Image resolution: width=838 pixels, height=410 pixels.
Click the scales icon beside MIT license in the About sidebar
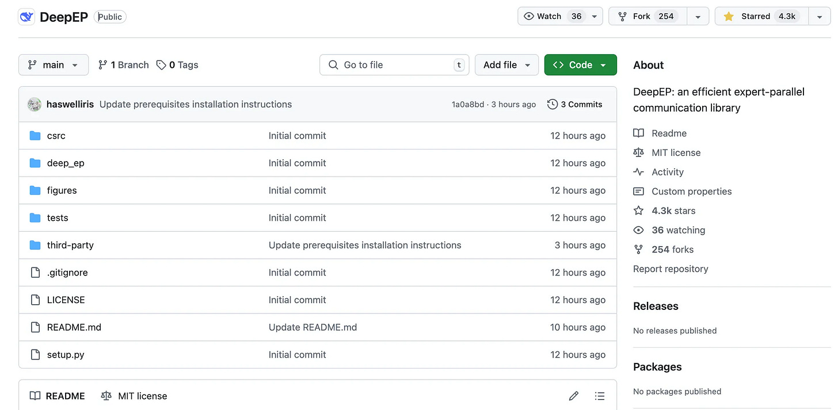(x=638, y=152)
